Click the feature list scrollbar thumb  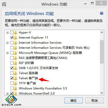(102, 52)
